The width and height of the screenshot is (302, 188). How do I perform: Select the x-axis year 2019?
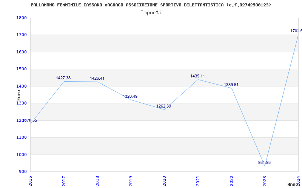tap(131, 181)
